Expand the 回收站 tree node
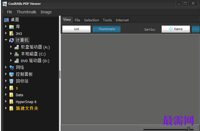 (6, 81)
